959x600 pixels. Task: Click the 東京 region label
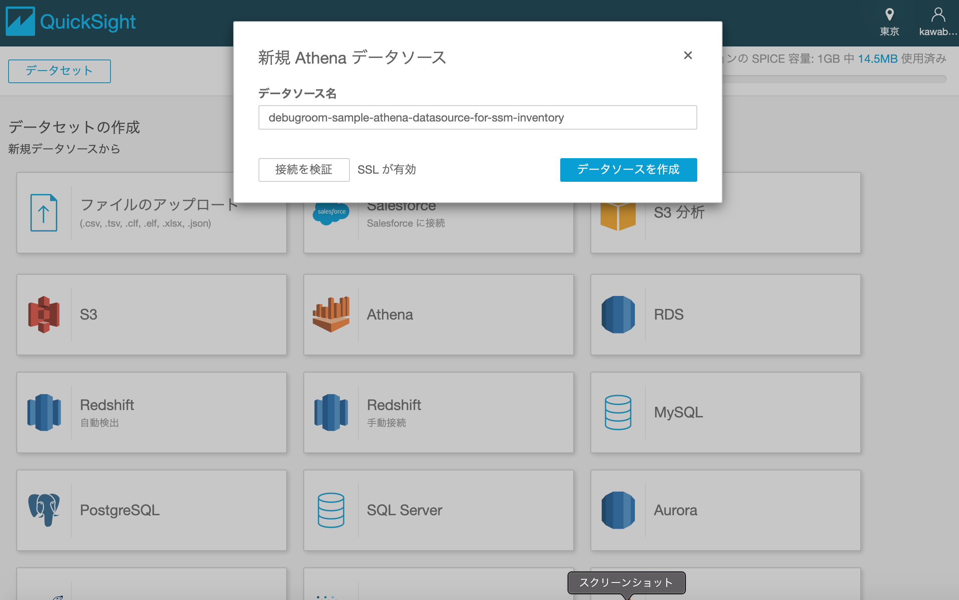click(x=889, y=32)
